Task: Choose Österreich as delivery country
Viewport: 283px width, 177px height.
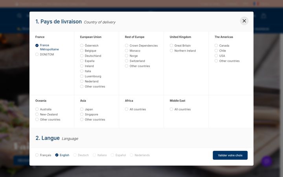Action: coord(89,46)
